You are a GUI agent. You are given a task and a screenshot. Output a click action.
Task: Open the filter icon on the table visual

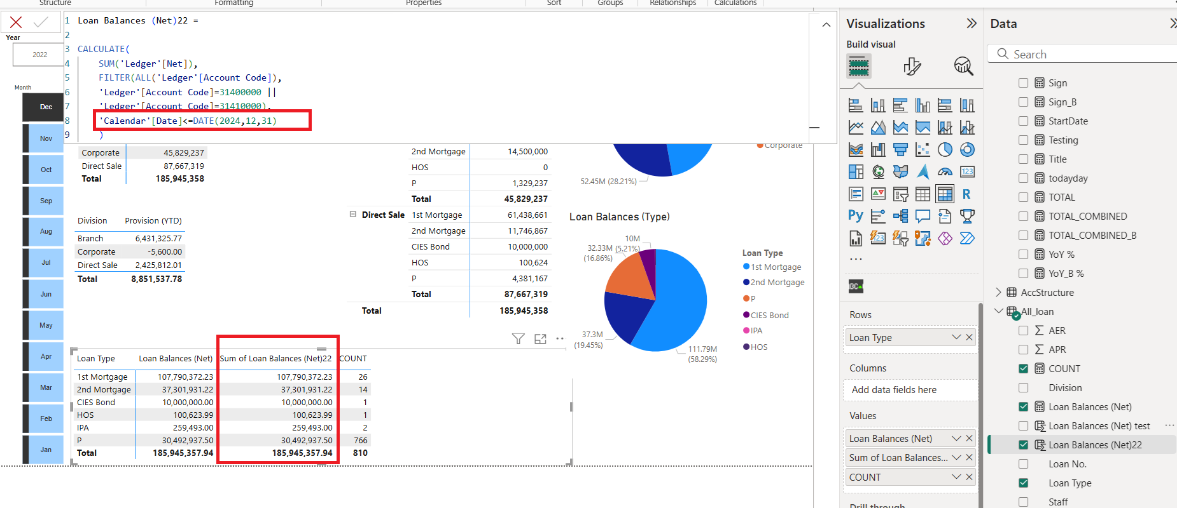click(x=518, y=339)
